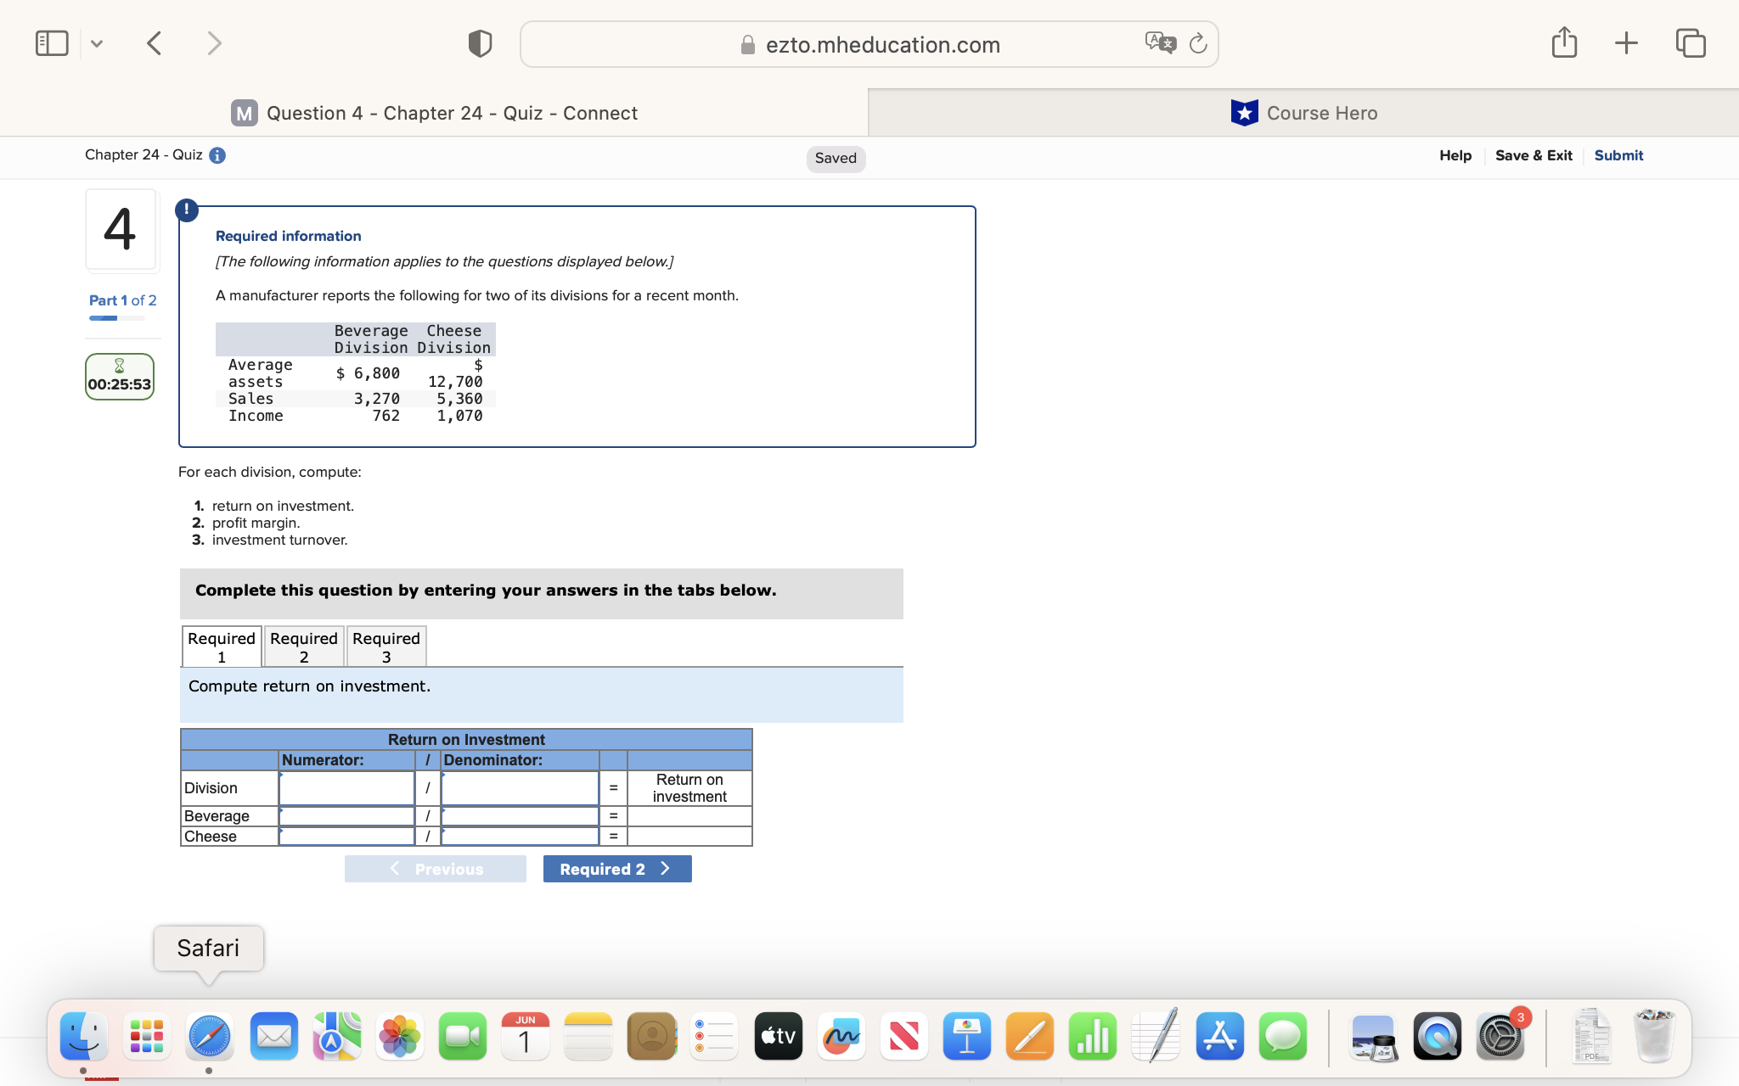Select the Required 3 tab
The image size is (1739, 1086).
pos(386,647)
